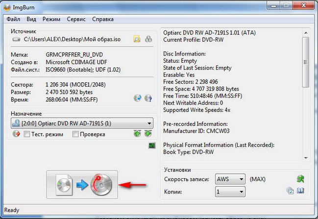Image resolution: width=318 pixels, height=219 pixels.
Task: Click the green log window monitor icon
Action: tap(152, 146)
